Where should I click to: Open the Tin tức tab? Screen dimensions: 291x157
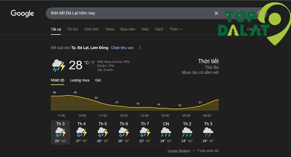click(72, 29)
